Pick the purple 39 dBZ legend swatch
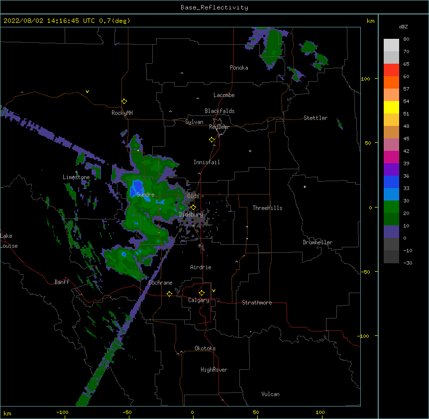This screenshot has width=429, height=419. pyautogui.click(x=391, y=169)
